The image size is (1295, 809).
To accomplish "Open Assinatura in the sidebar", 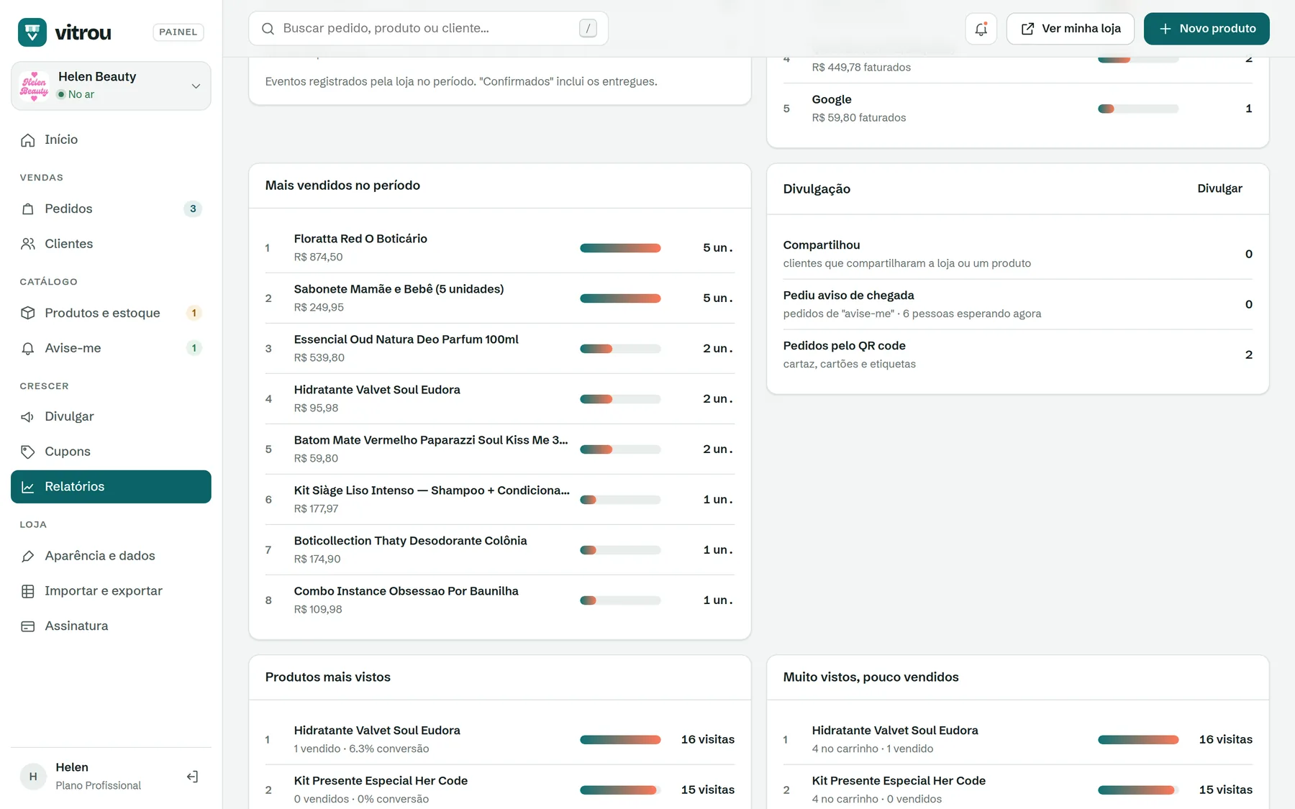I will [111, 626].
